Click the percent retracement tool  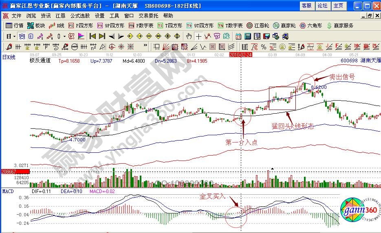point(264,46)
